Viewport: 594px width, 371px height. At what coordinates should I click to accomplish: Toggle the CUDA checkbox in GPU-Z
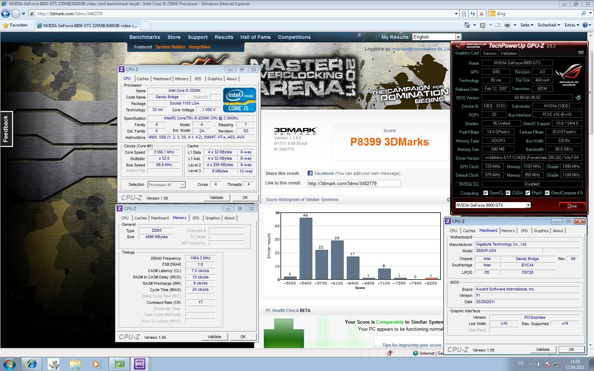click(508, 193)
